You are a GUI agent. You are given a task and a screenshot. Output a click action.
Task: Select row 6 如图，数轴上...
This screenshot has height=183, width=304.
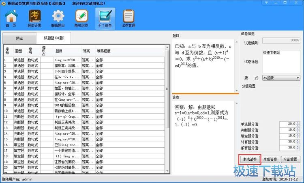(67, 88)
